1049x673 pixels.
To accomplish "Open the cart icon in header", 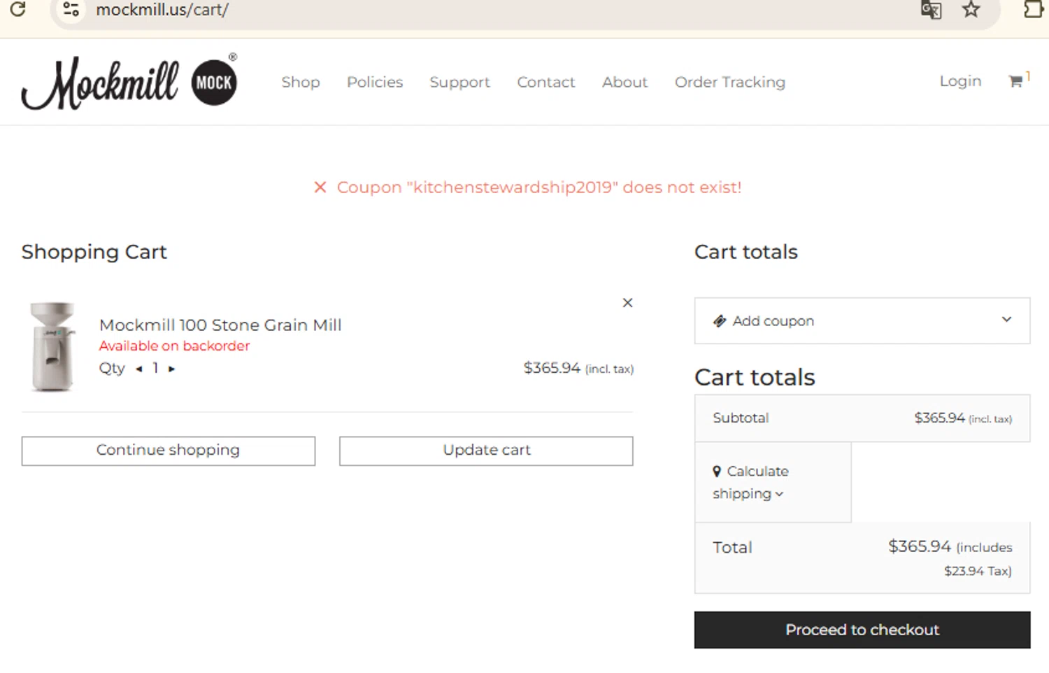I will [x=1016, y=81].
